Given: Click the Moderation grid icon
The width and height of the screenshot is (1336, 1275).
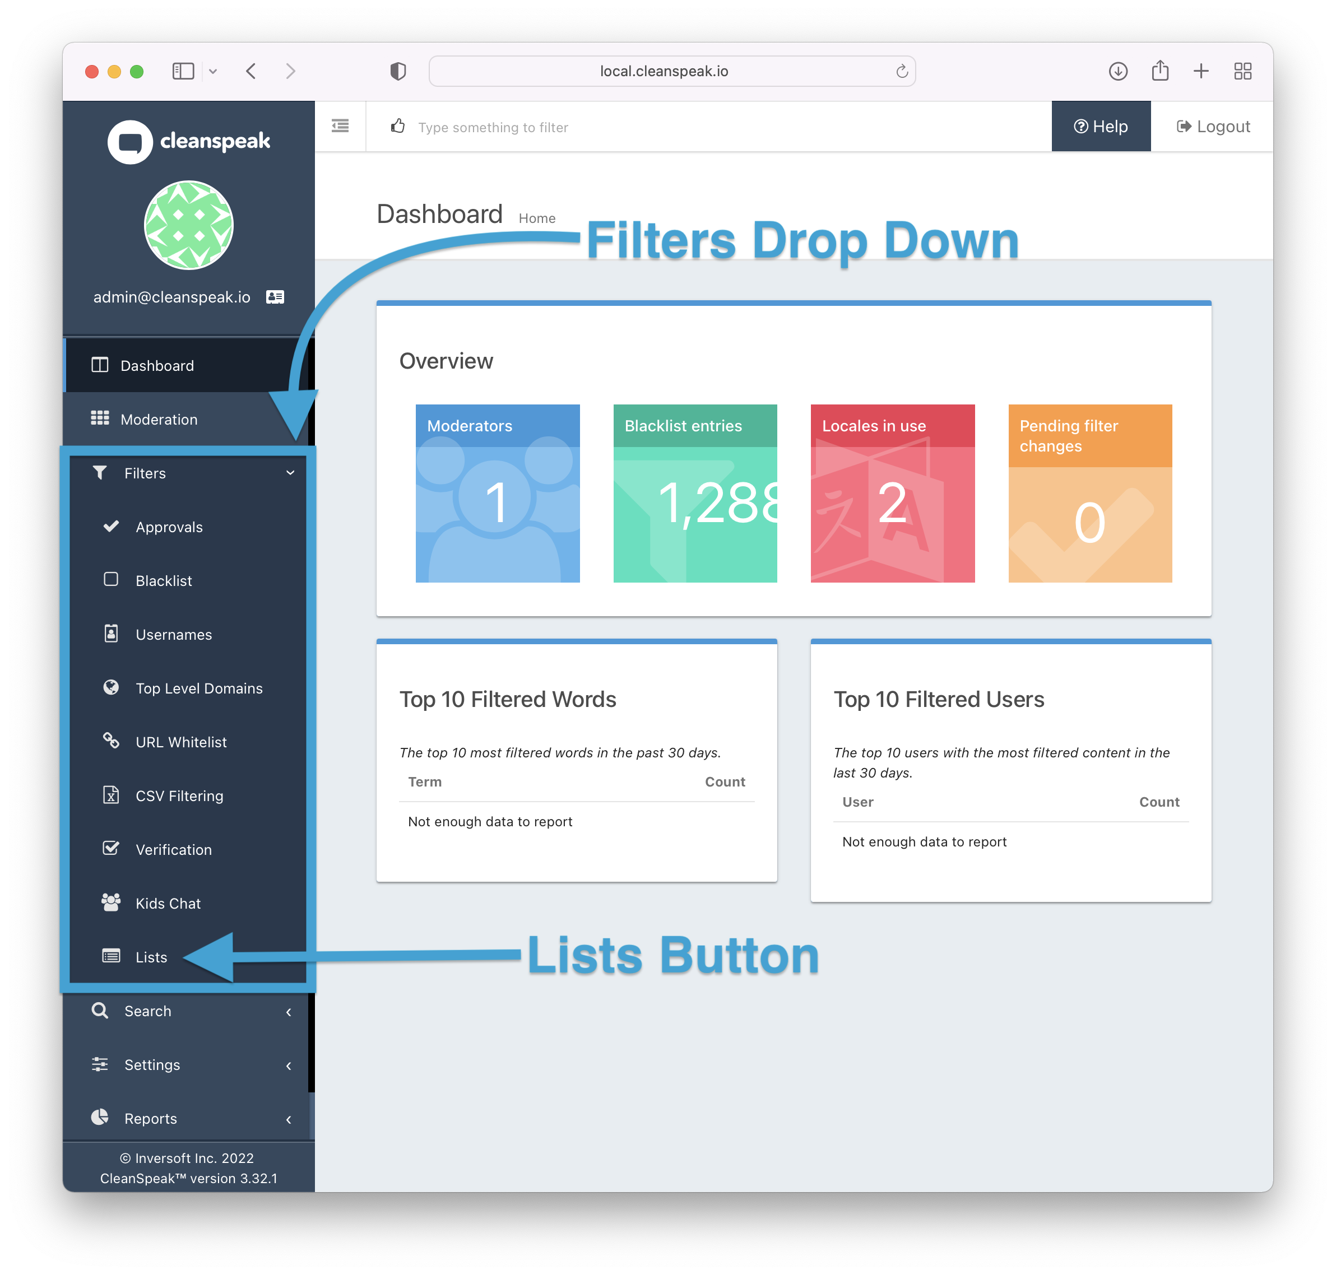Looking at the screenshot, I should 100,418.
